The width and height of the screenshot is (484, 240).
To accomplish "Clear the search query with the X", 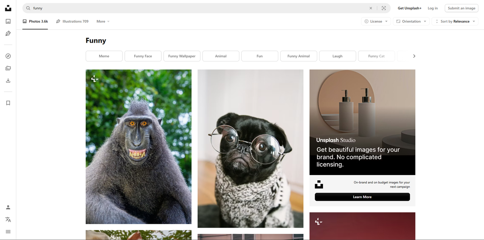I will (x=371, y=8).
